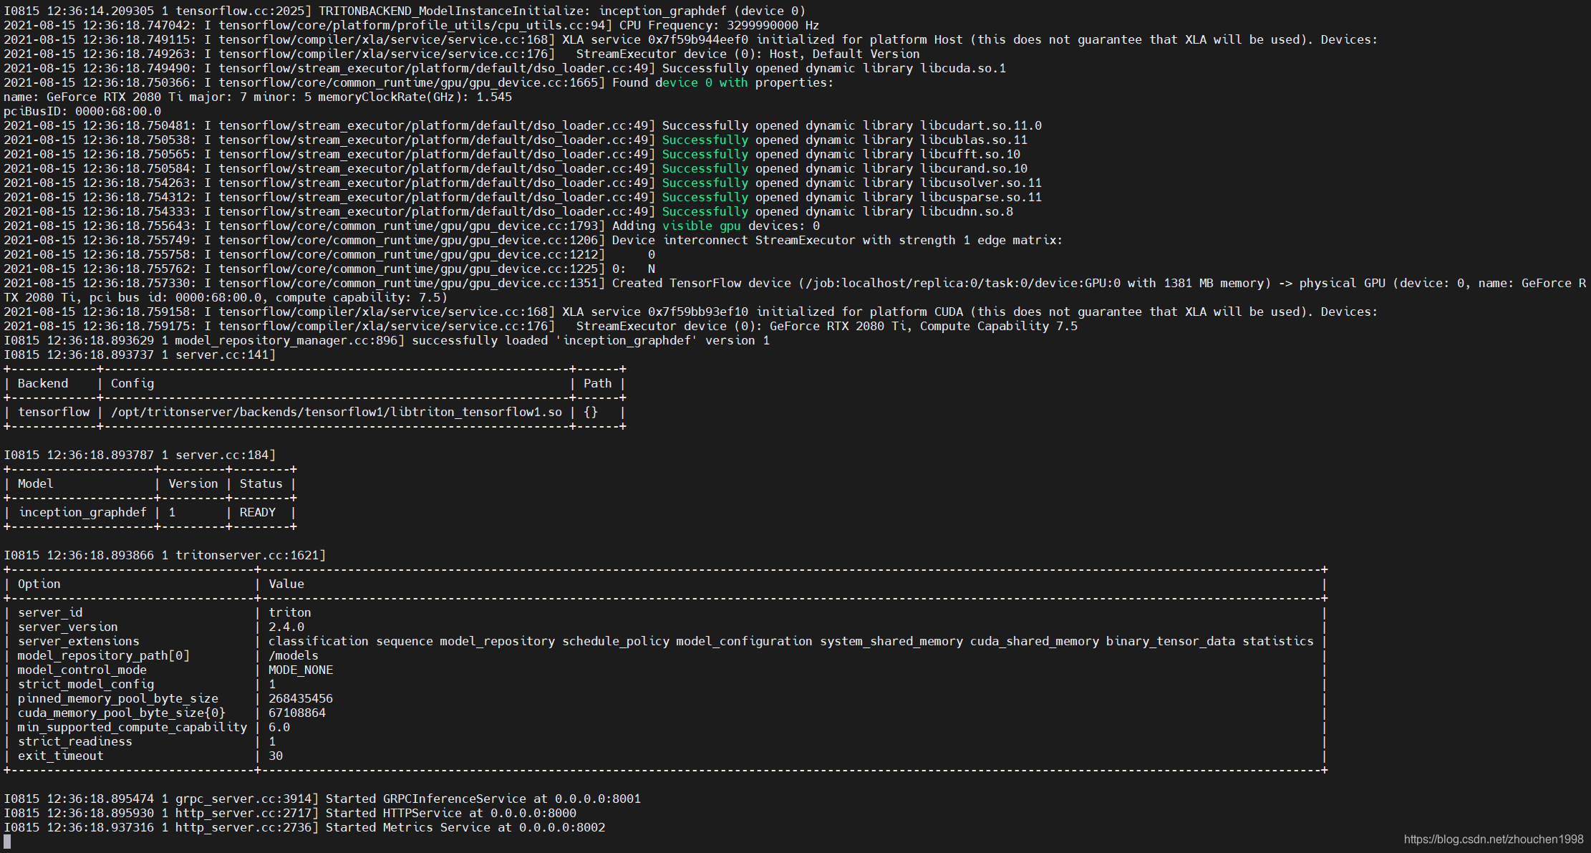Click the /models repository path value

click(x=293, y=655)
